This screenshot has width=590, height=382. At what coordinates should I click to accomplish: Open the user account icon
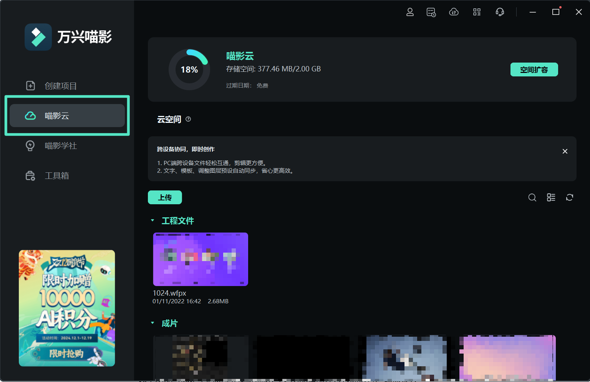(x=410, y=12)
